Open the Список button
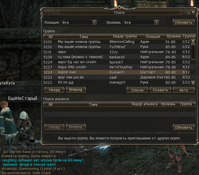The height and width of the screenshot is (175, 199). click(x=137, y=90)
